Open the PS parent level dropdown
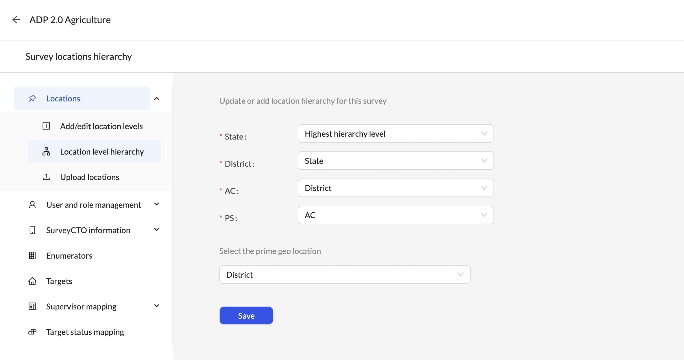Viewport: 684px width, 360px height. pos(395,215)
